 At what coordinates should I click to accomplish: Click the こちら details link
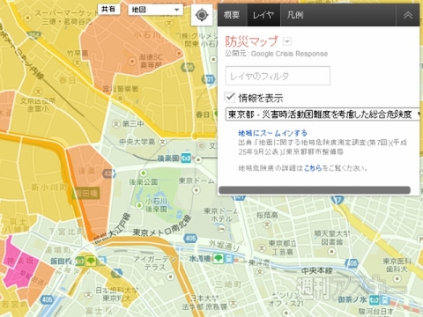[313, 168]
